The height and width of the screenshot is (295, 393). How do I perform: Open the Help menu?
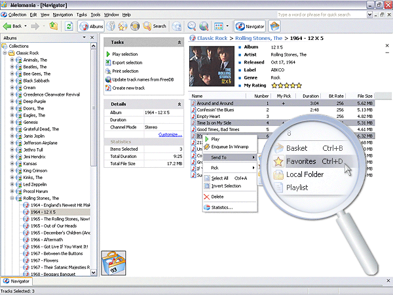click(126, 15)
